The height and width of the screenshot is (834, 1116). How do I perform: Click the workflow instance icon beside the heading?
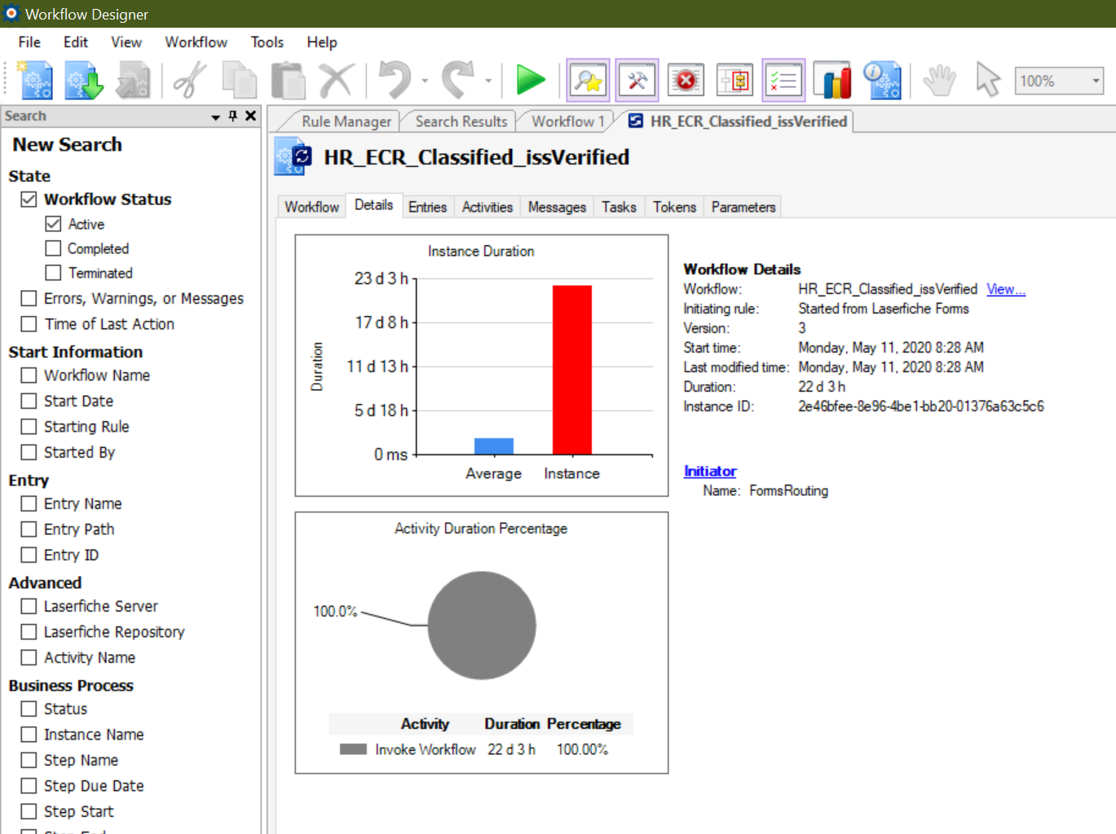pyautogui.click(x=293, y=156)
